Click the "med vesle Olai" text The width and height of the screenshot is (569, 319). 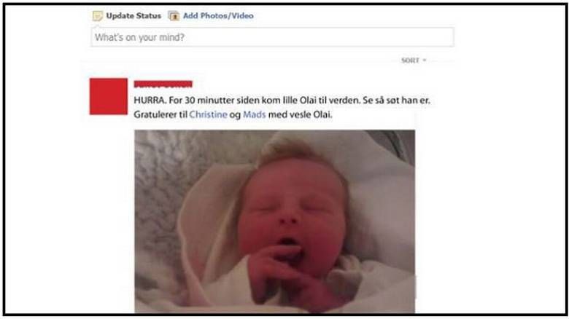pyautogui.click(x=299, y=114)
